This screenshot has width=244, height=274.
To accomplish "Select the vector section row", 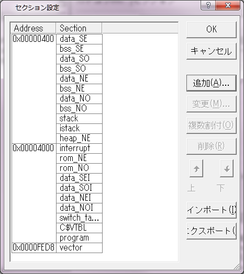I will pos(79,248).
